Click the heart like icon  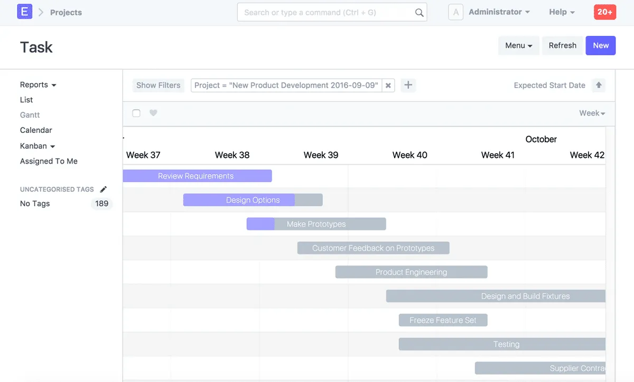(x=153, y=113)
